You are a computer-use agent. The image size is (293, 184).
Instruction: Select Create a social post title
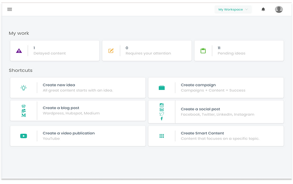200,109
